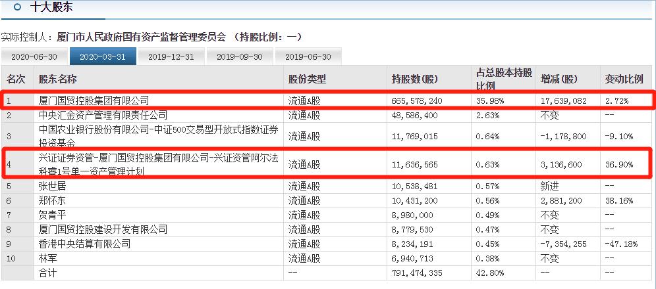The width and height of the screenshot is (656, 289).
Task: Click share count 665,578,240
Action: tap(417, 101)
